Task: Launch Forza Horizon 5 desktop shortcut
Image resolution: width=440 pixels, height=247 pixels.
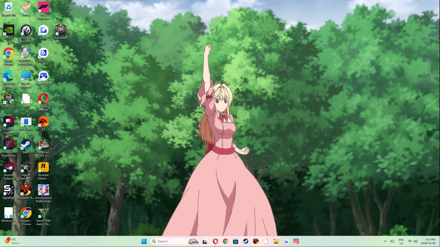Action: click(x=44, y=8)
